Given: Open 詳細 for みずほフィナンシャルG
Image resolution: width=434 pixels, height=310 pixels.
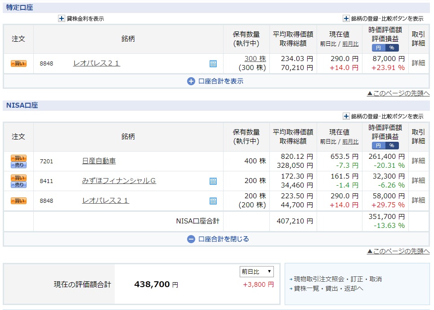Looking at the screenshot, I should [x=418, y=180].
